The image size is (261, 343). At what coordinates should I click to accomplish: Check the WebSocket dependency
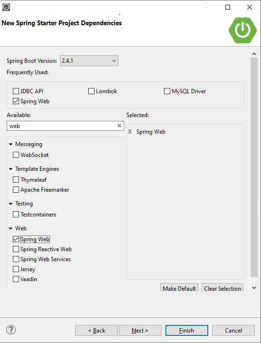click(16, 155)
